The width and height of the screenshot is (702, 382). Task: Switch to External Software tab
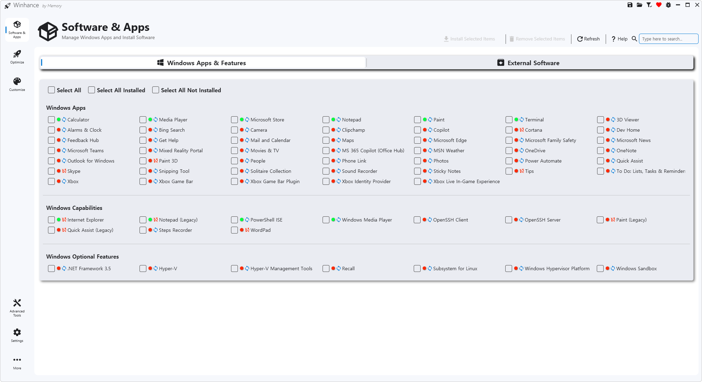530,63
